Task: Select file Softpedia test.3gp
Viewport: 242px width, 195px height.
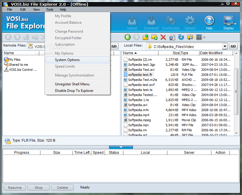Action: pos(142,65)
